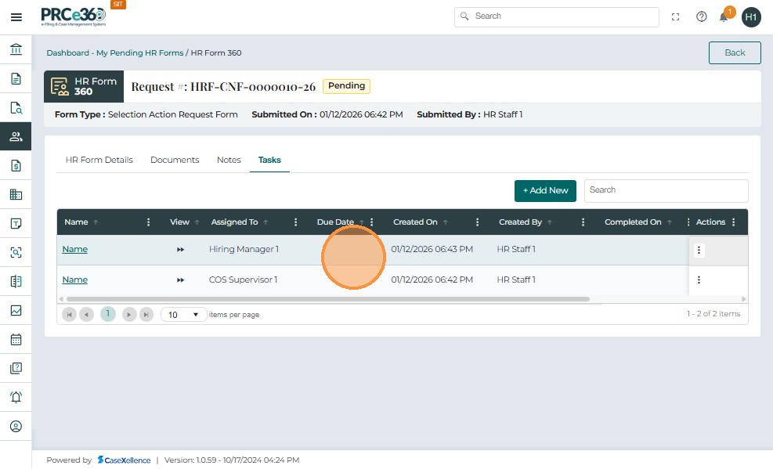The width and height of the screenshot is (773, 469).
Task: Click the table horizontal scrollbar
Action: pos(328,299)
